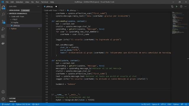Open the Explorer view in activity bar
This screenshot has width=189, height=106.
[x=3, y=7]
